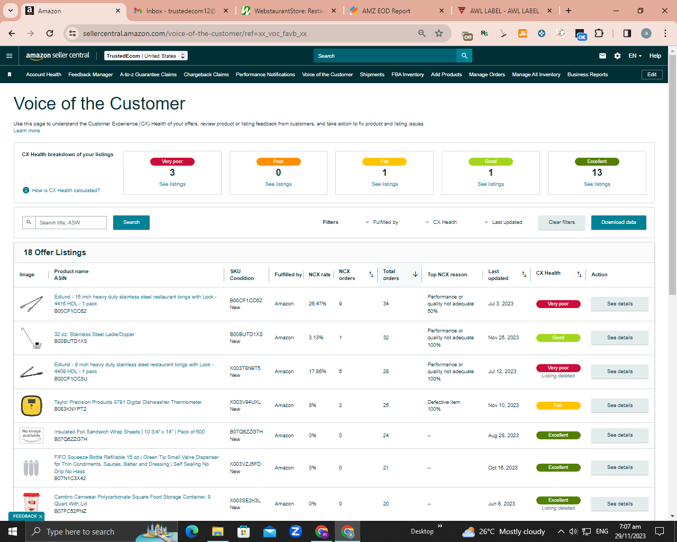
Task: Open Account Health menu item
Action: [x=44, y=75]
